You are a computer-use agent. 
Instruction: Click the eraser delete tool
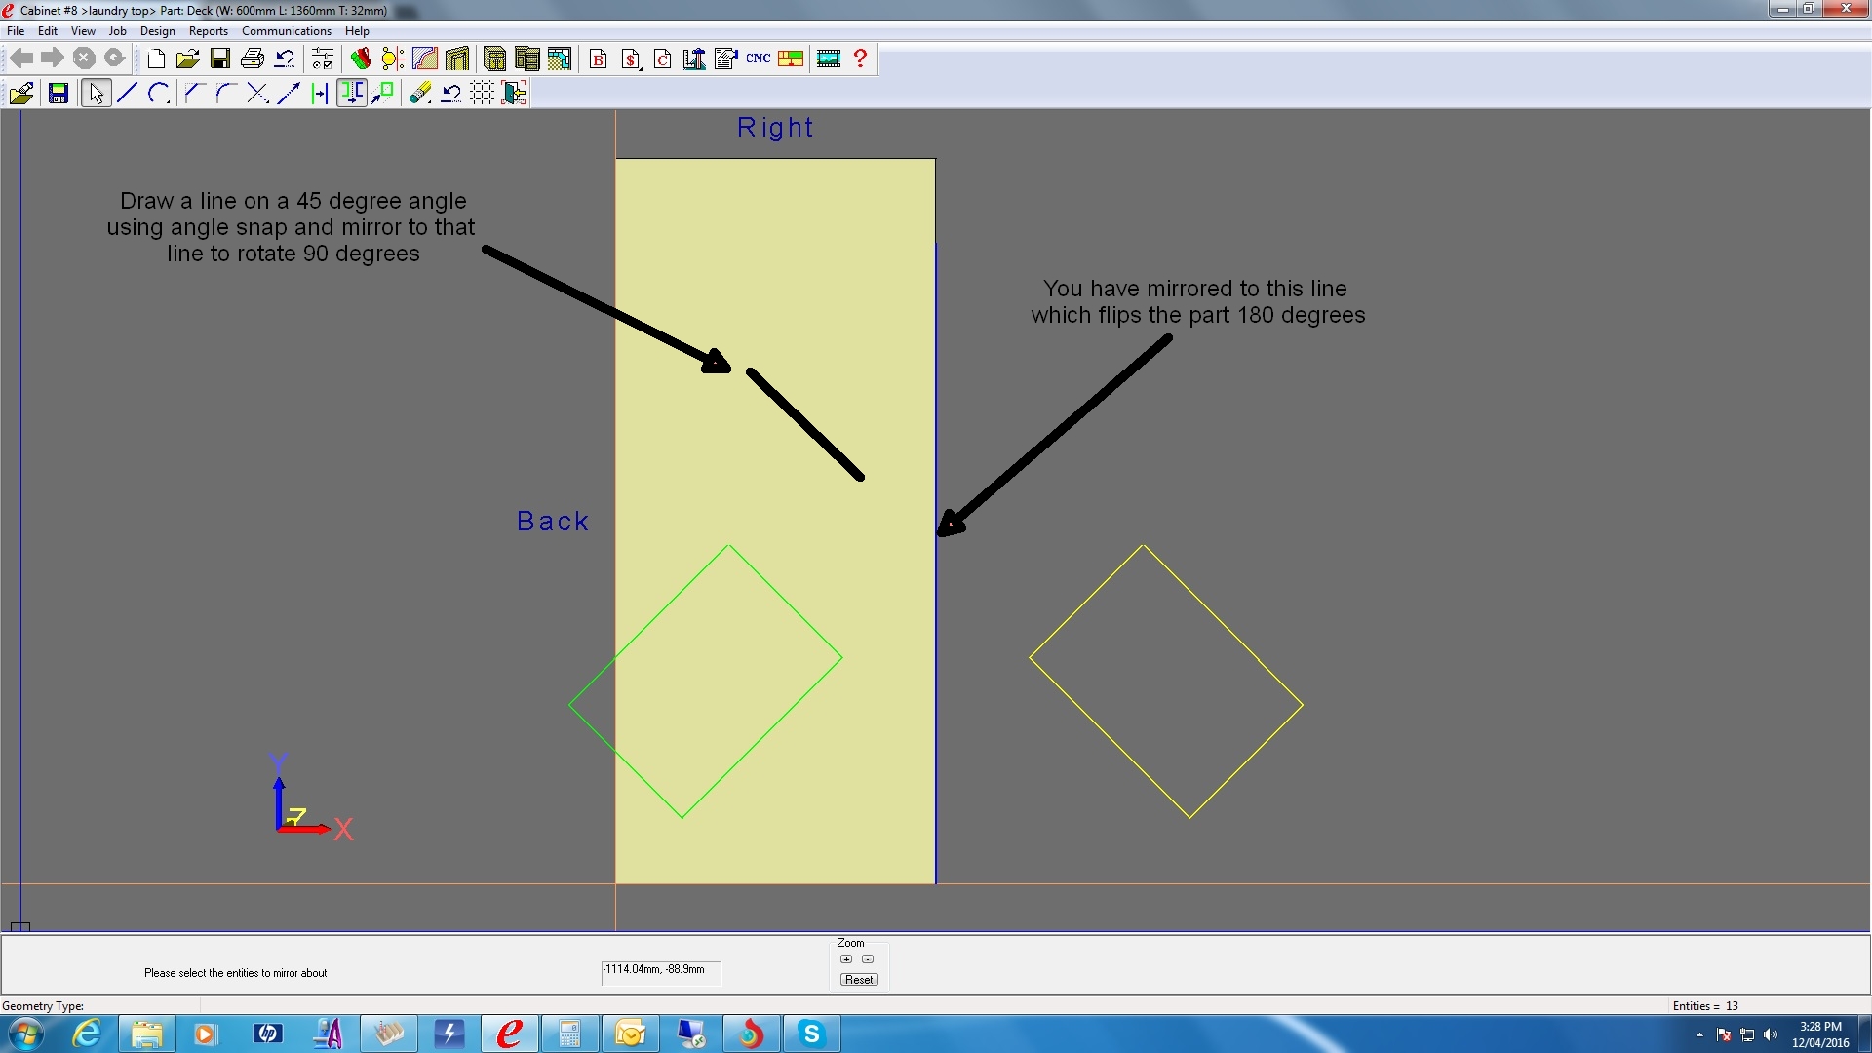[x=420, y=93]
